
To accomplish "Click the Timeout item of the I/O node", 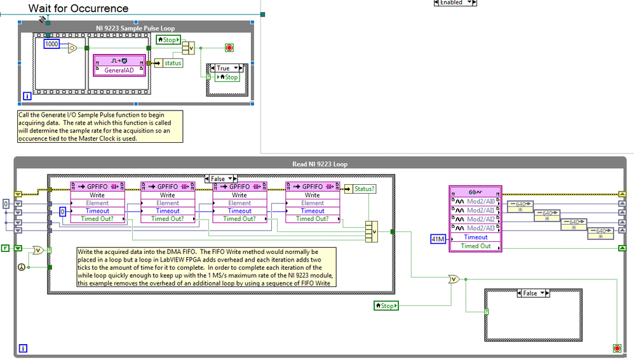I will click(x=475, y=237).
